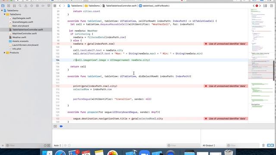Image resolution: width=276 pixels, height=155 pixels.
Task: Go back in editor history
Action: point(60,6)
